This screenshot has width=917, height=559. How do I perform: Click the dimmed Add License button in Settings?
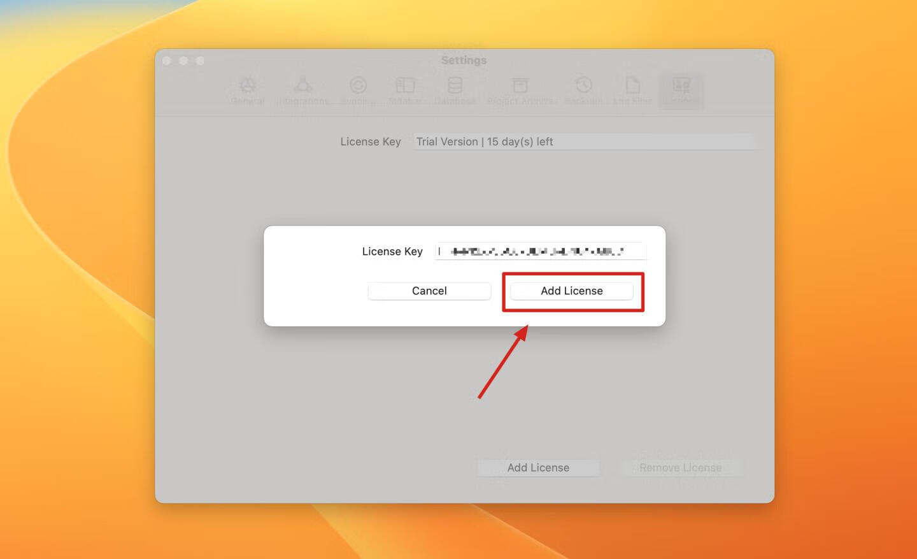point(538,468)
